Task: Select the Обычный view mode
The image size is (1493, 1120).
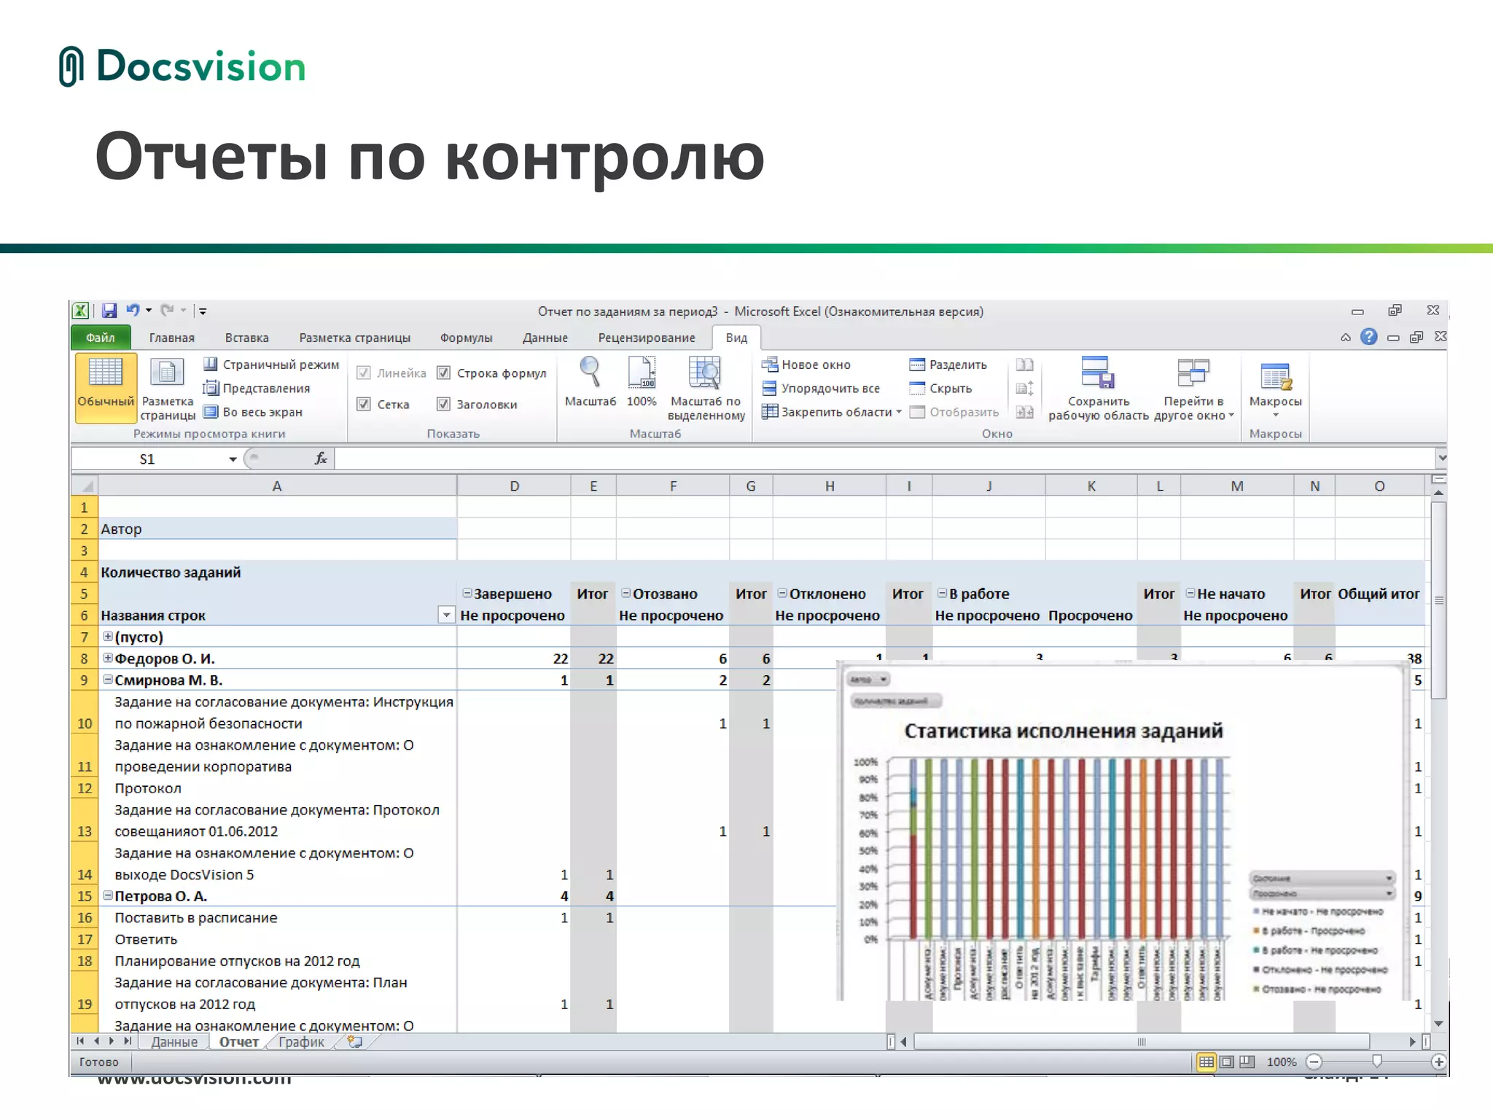Action: (x=106, y=386)
